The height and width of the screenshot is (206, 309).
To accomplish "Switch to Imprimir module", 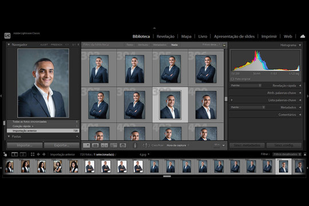I will tap(269, 37).
